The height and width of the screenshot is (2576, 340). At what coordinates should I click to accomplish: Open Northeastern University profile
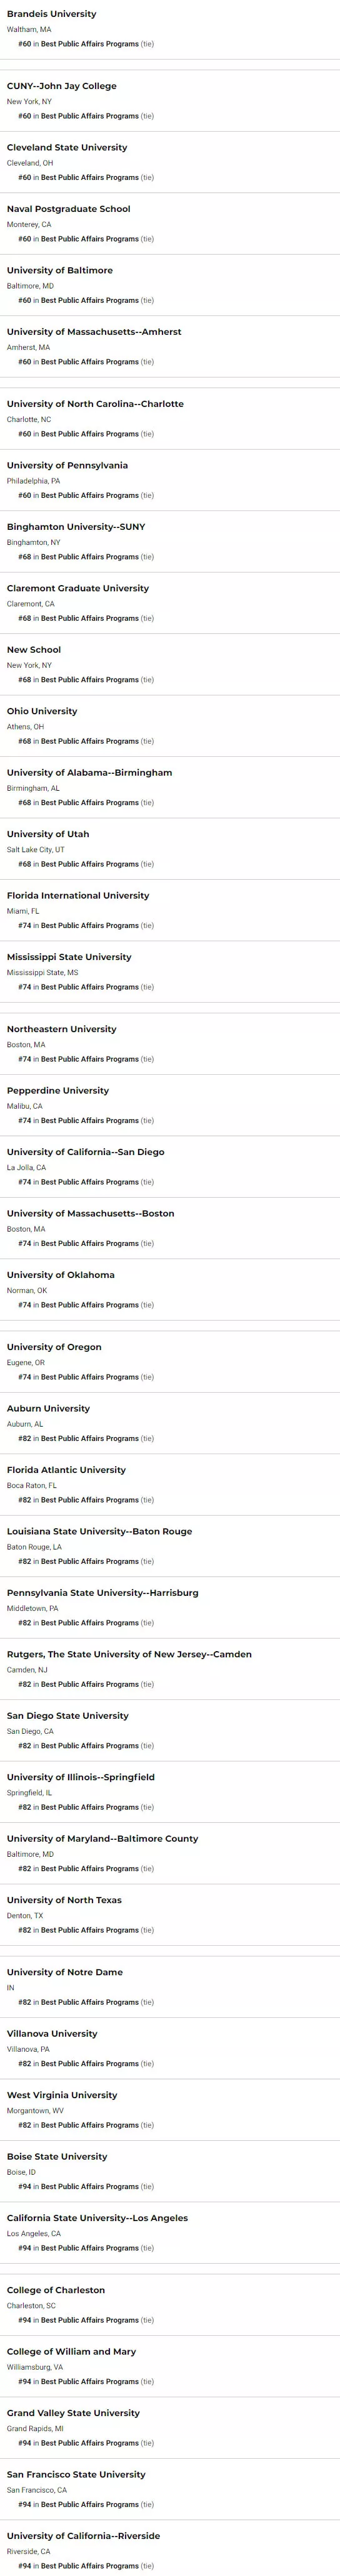coord(62,1029)
